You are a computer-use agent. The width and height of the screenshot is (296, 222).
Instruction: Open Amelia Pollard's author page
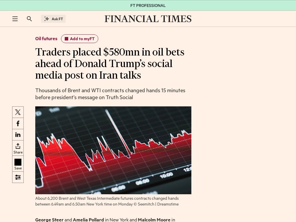coord(88,220)
